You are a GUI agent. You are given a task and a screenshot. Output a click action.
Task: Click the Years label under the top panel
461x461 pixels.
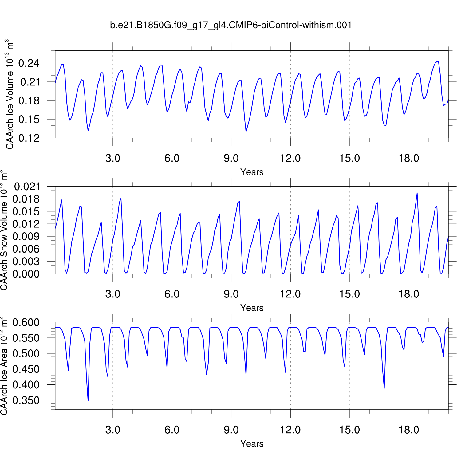[x=252, y=172]
